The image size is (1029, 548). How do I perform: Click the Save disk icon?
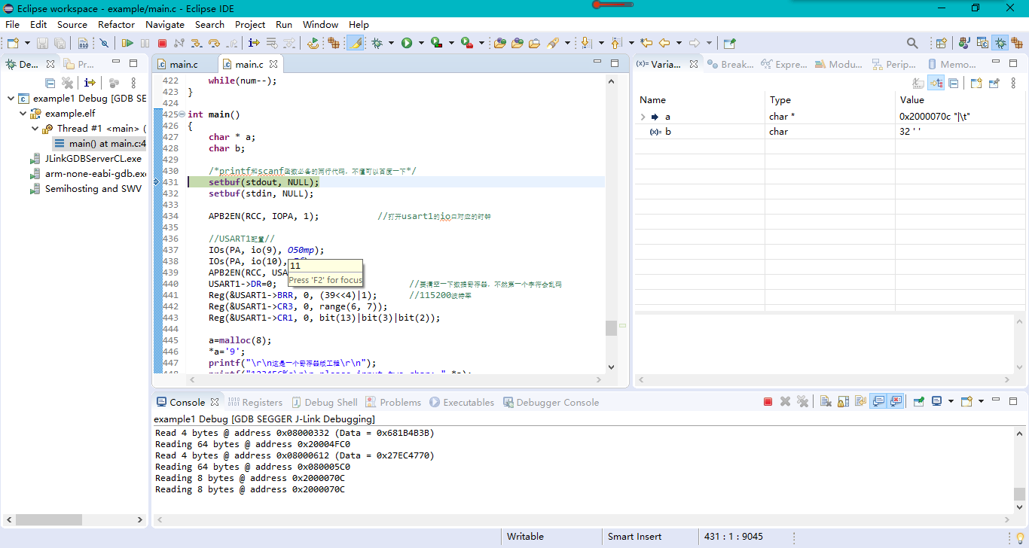click(x=41, y=43)
